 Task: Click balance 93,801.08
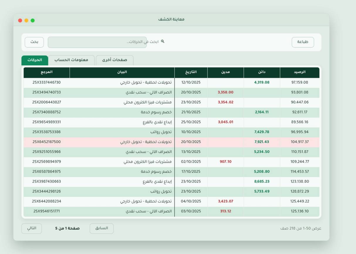click(x=300, y=92)
